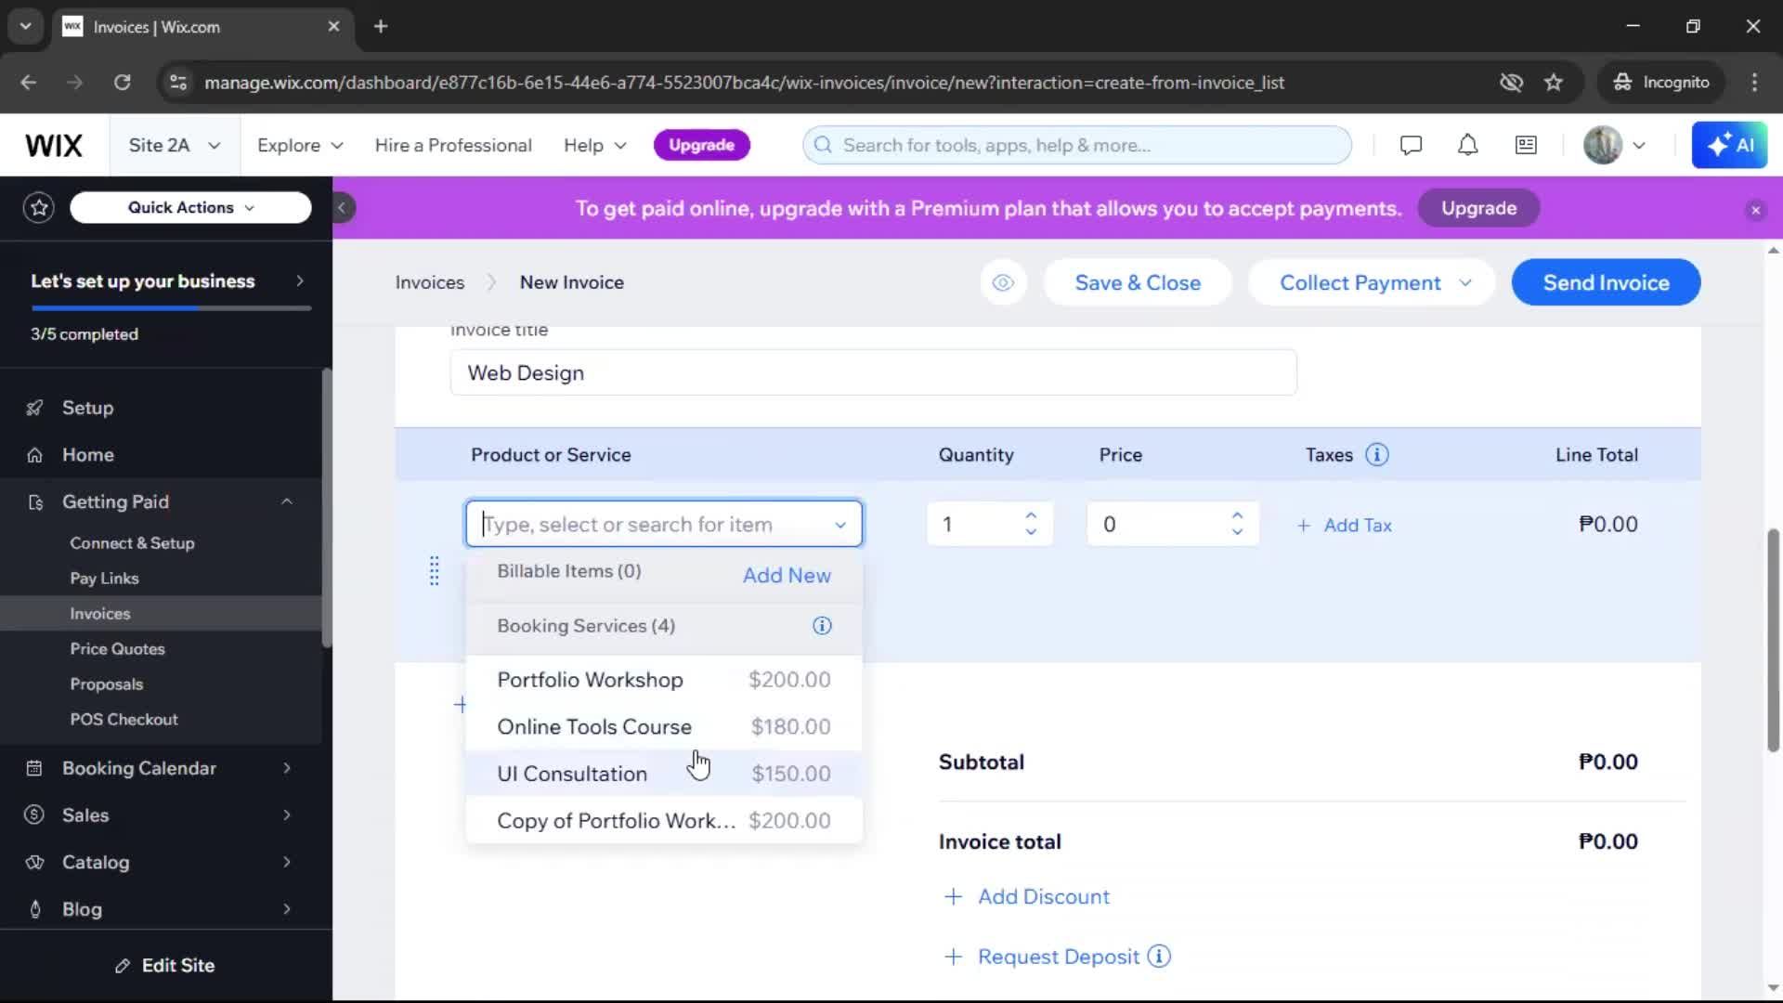Expand the Help menu
The width and height of the screenshot is (1783, 1003).
[594, 146]
